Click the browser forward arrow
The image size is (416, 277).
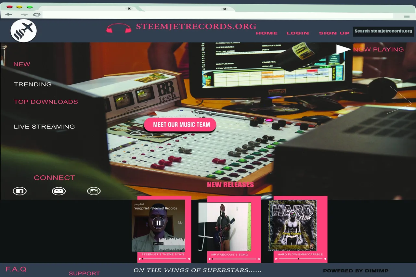24,15
